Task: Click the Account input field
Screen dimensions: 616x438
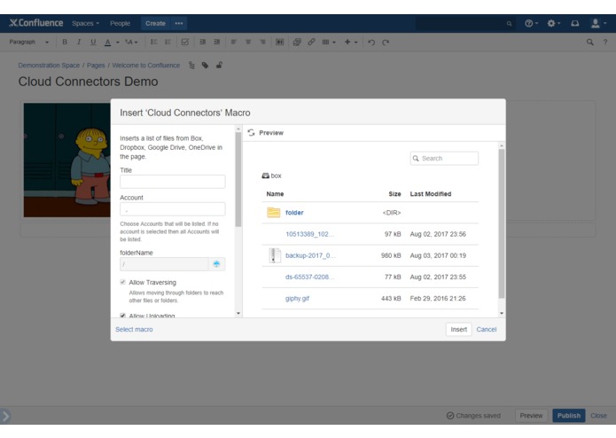Action: click(x=173, y=209)
